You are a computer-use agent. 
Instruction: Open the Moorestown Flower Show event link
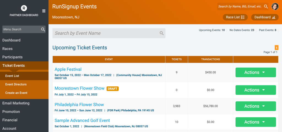(x=80, y=88)
